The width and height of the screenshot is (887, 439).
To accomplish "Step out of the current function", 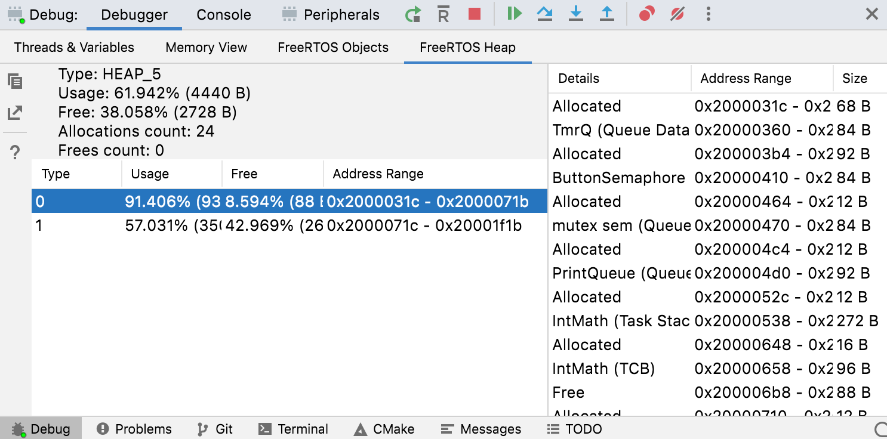I will click(607, 14).
